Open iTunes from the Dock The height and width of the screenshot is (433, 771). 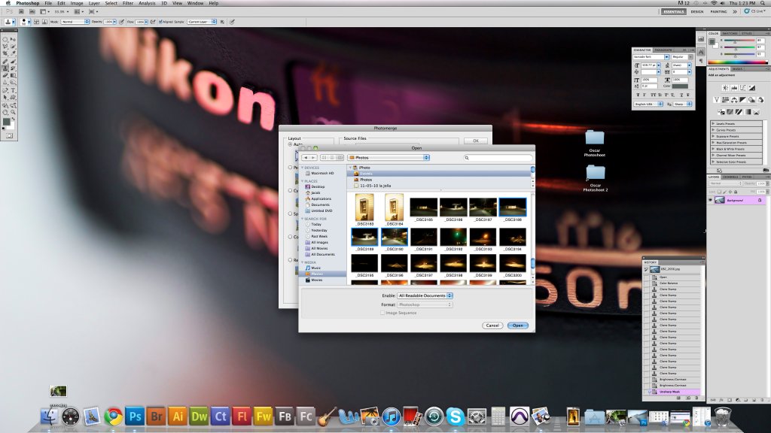(x=392, y=416)
